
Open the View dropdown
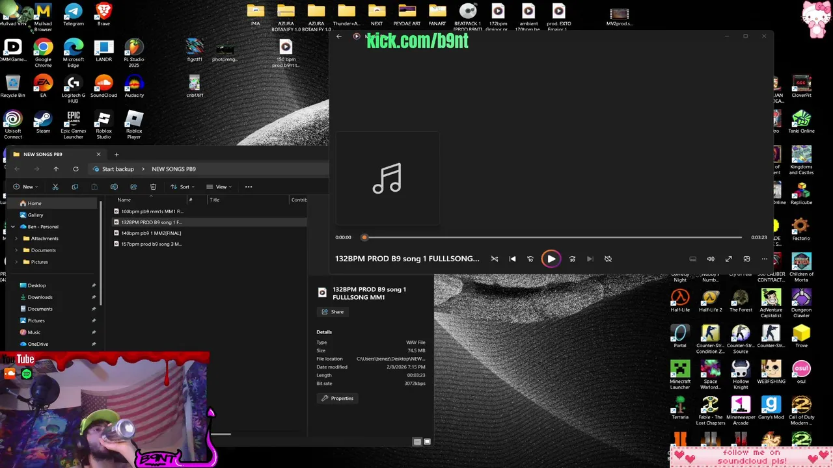[x=219, y=187]
